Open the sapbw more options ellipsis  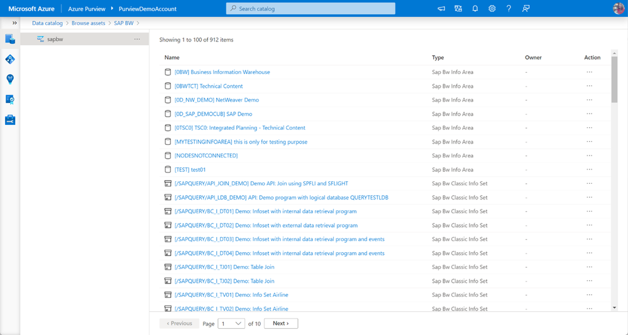[x=137, y=39]
